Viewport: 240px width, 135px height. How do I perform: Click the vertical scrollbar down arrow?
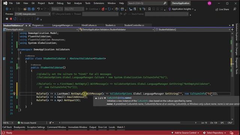tap(232, 119)
